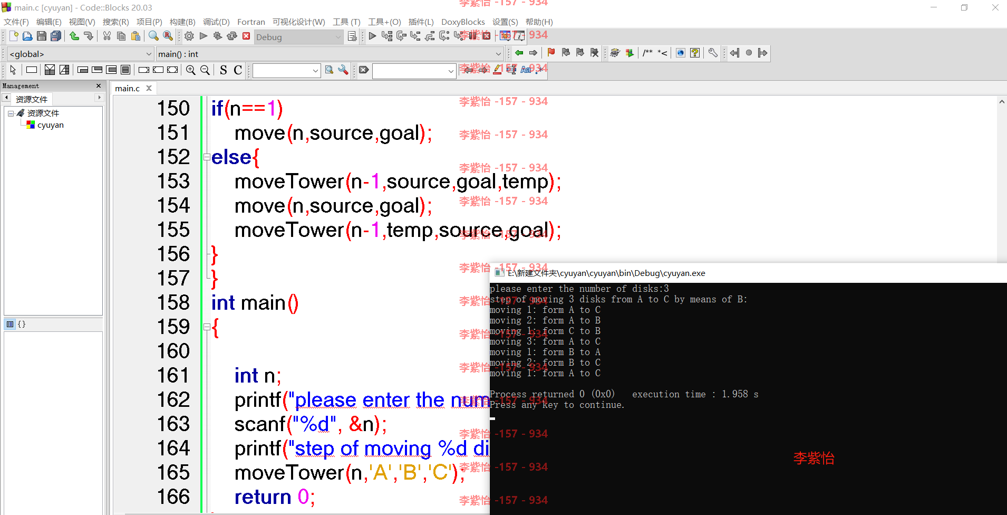Go to next bookmark icon
Screen dimensions: 1007x515
click(x=580, y=53)
